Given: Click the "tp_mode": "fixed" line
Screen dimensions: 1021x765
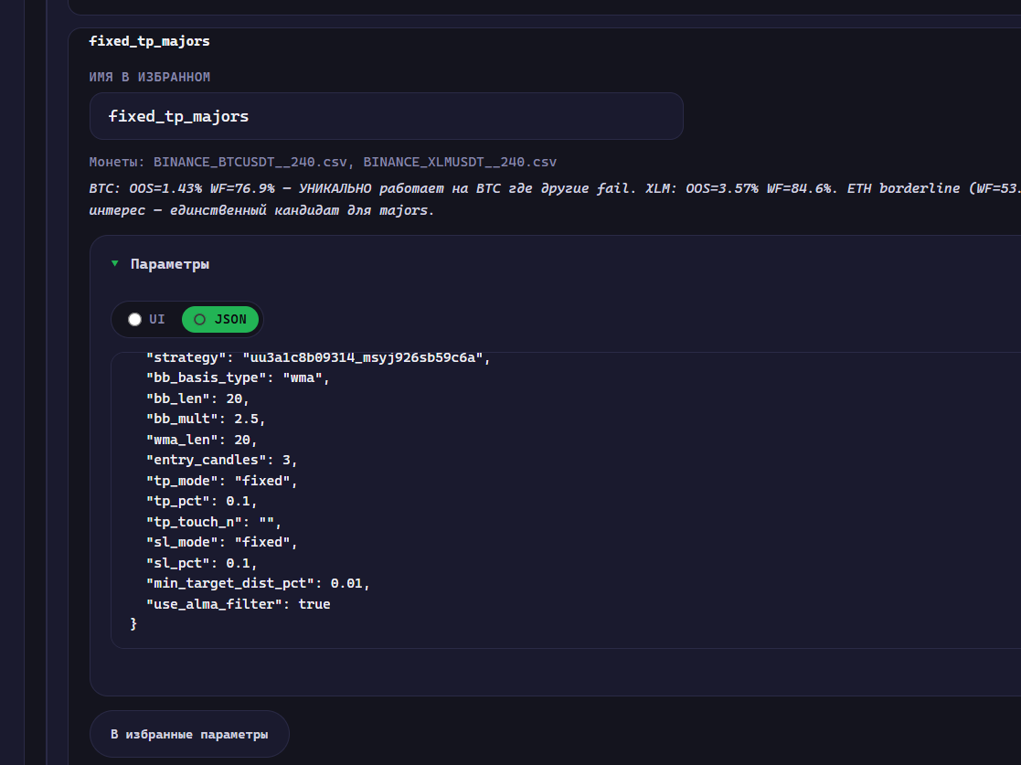Looking at the screenshot, I should coord(221,481).
